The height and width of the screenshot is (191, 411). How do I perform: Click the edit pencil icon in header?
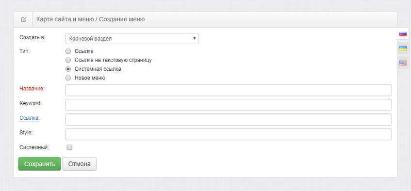(23, 20)
